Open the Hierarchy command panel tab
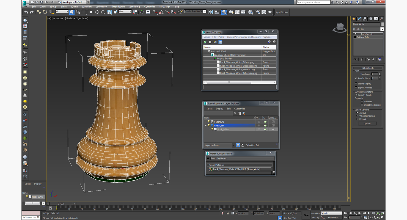The height and width of the screenshot is (220, 407). [x=365, y=19]
